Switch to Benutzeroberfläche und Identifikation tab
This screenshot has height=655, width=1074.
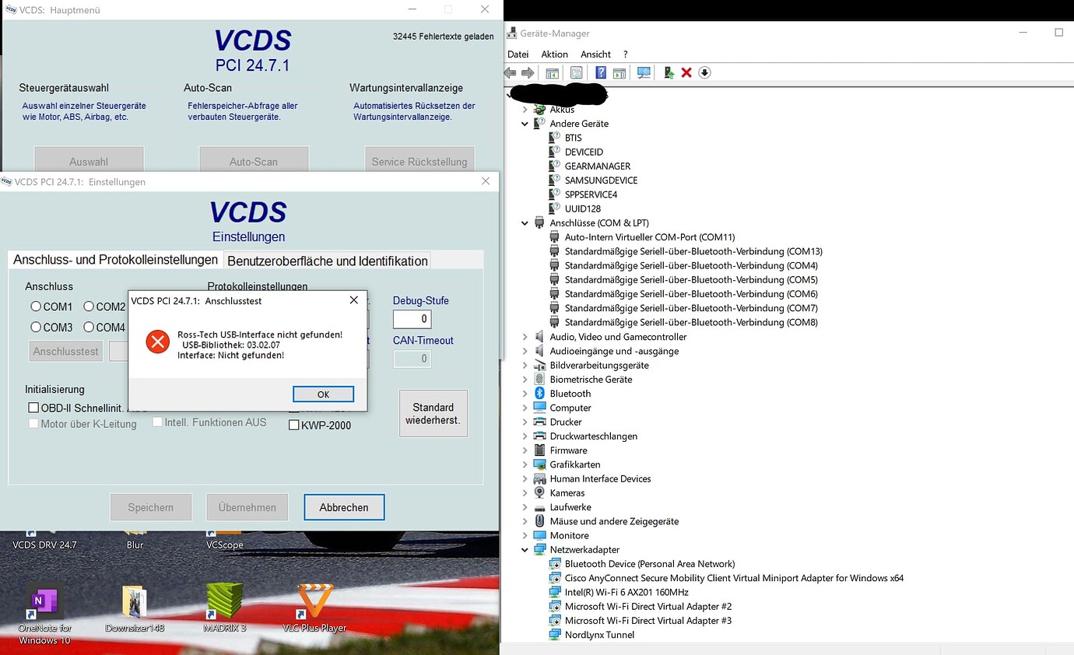pyautogui.click(x=326, y=261)
